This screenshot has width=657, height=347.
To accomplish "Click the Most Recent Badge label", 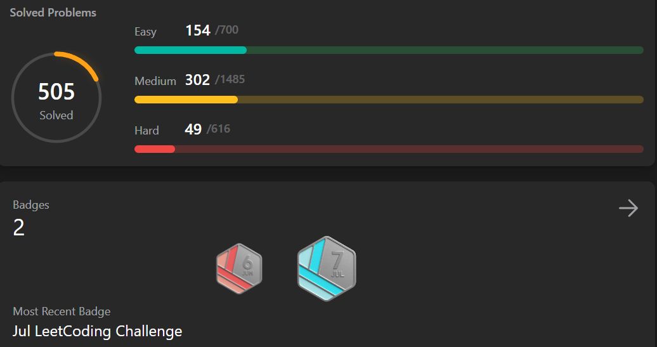I will coord(62,311).
